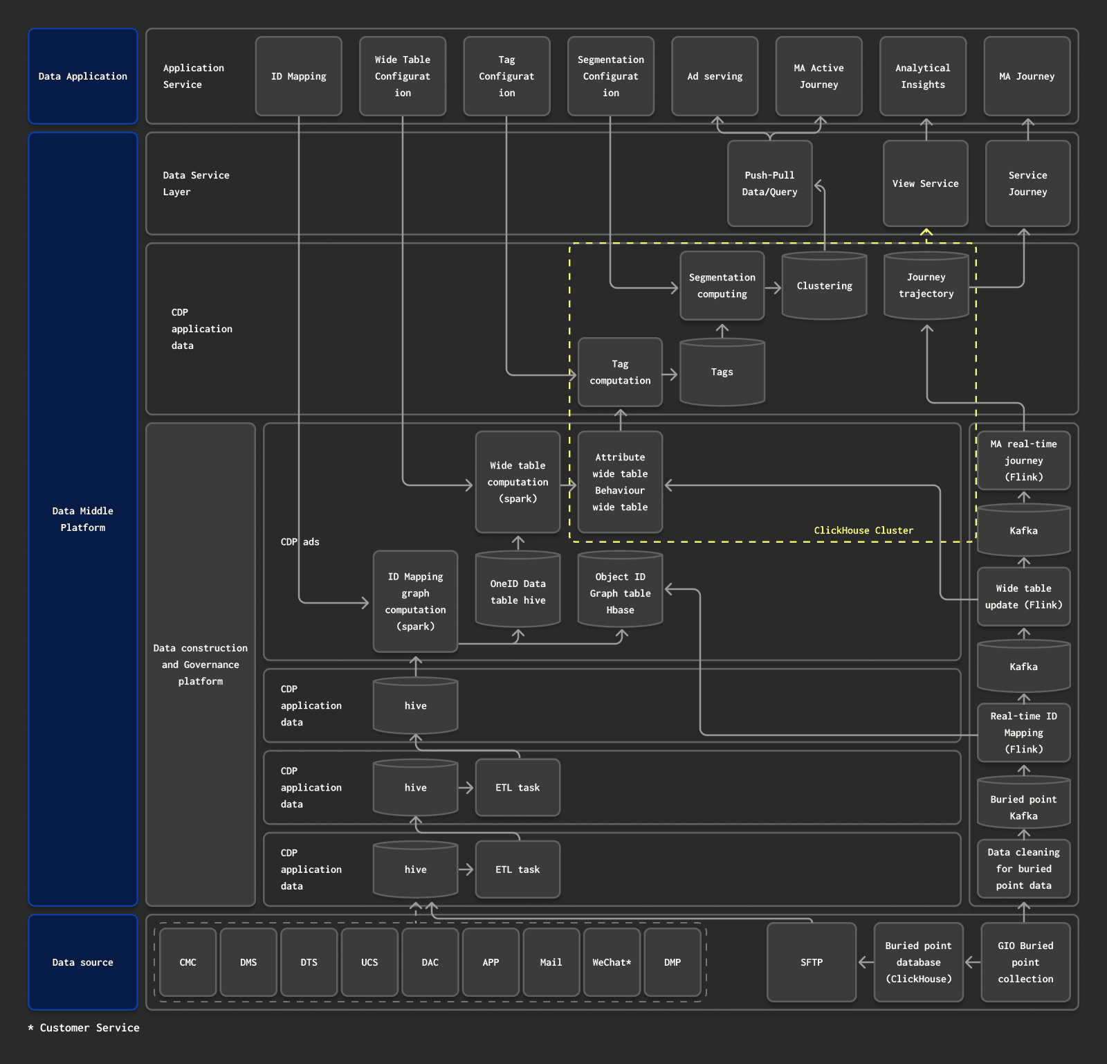Image resolution: width=1107 pixels, height=1064 pixels.
Task: Select the Buried point Kafka cylinder
Action: click(1023, 807)
